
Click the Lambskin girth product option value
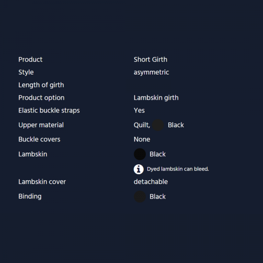click(156, 98)
